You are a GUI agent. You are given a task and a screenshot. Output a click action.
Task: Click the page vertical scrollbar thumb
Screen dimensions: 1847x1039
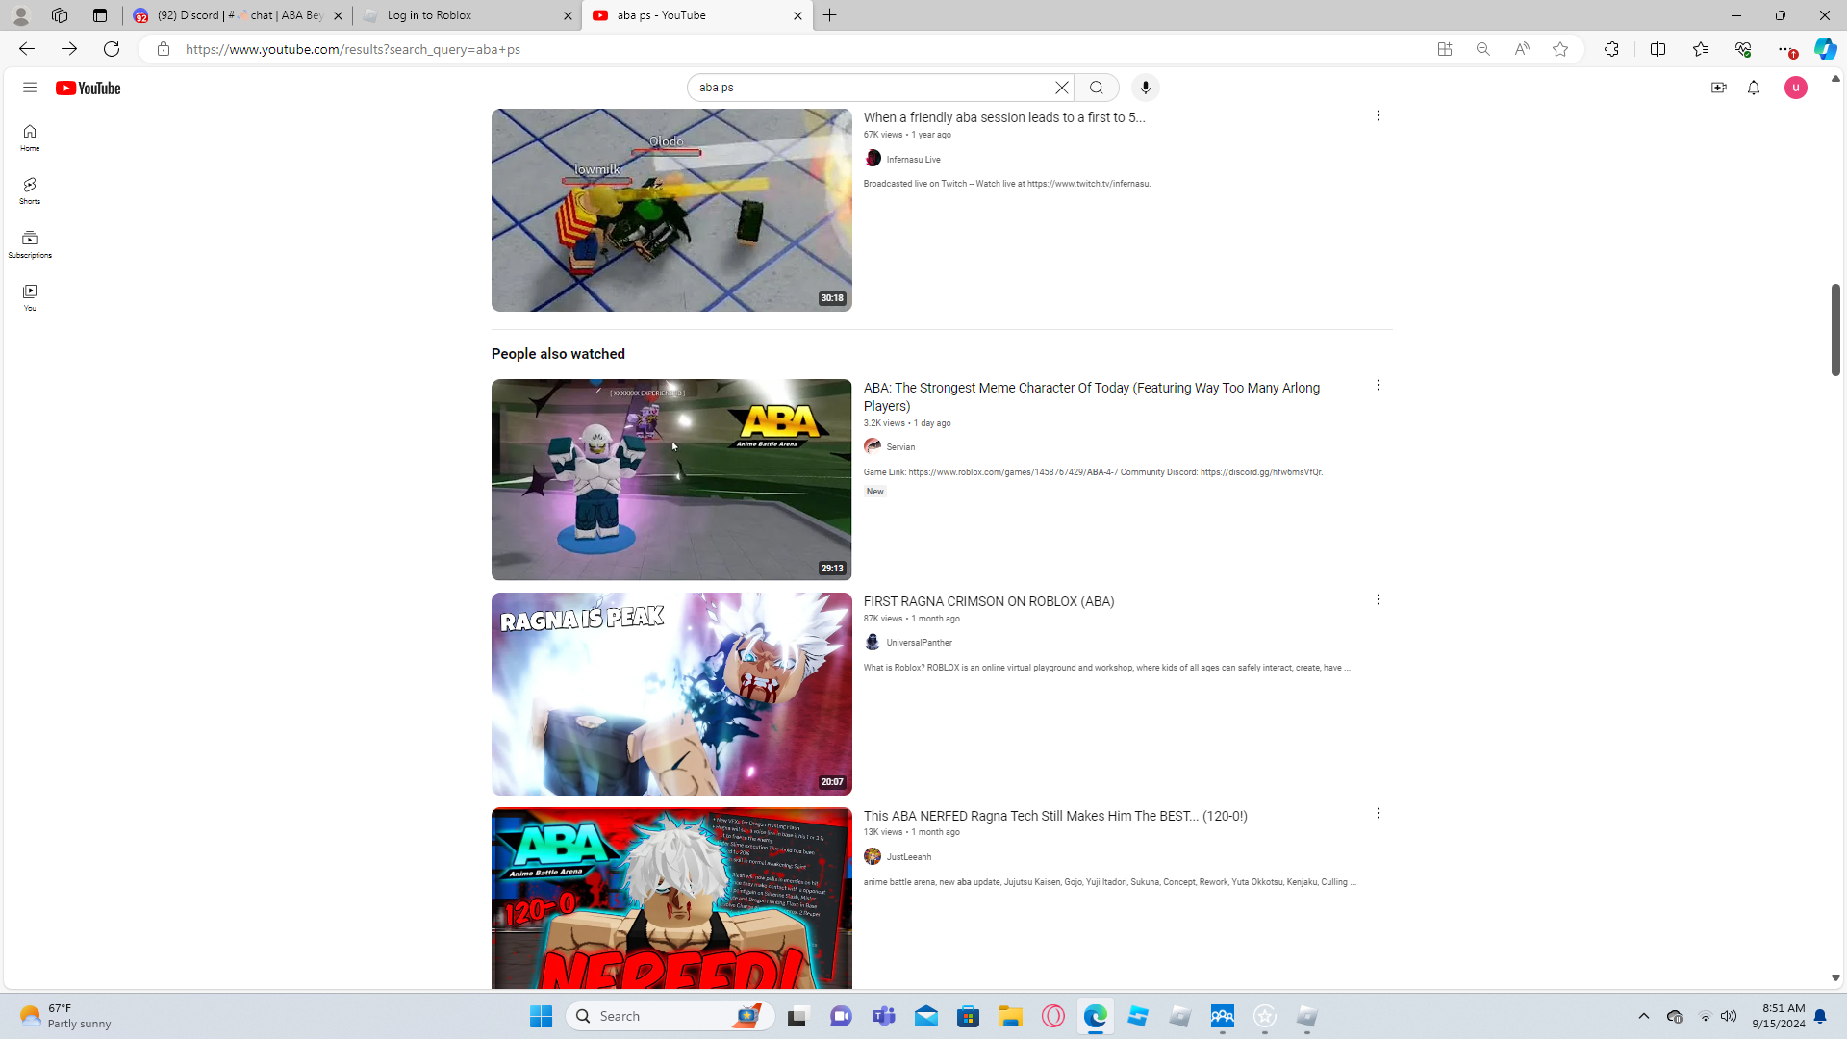pos(1835,330)
